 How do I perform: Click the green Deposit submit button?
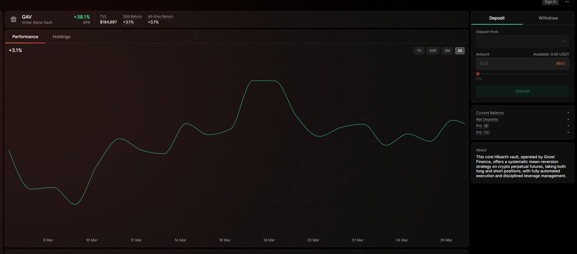(522, 91)
